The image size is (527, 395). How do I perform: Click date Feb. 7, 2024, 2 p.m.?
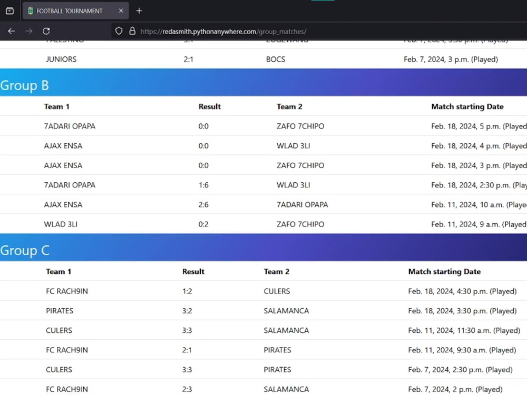pos(455,389)
